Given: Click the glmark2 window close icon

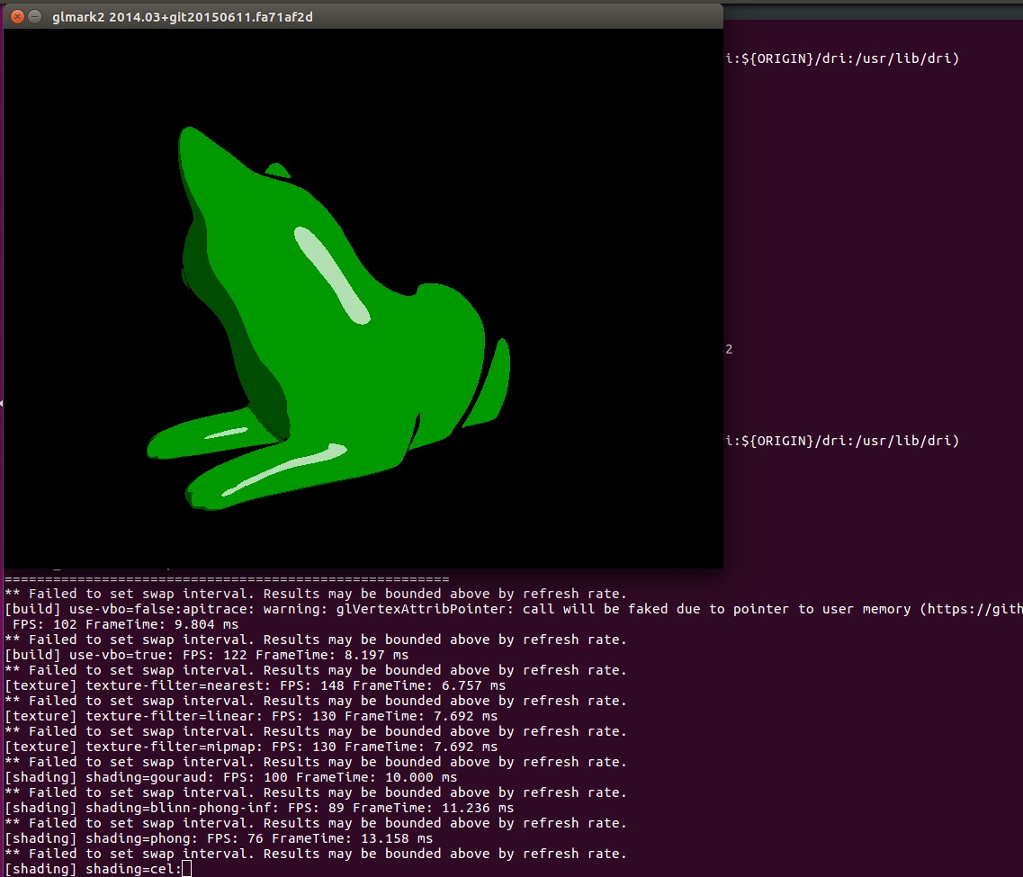Looking at the screenshot, I should point(16,16).
